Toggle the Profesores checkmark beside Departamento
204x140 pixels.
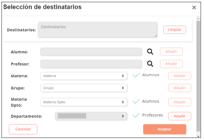136,115
